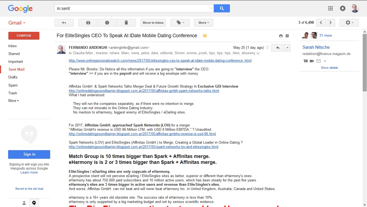Open the Spam folder
Screen dimensions: 367x207
click(x=13, y=85)
